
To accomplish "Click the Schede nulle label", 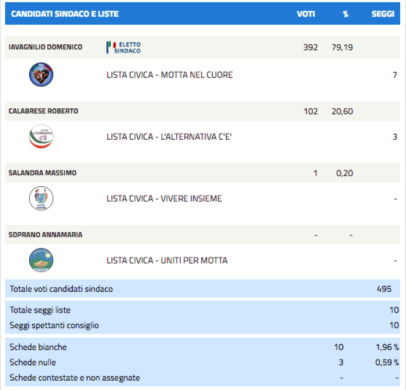I will tap(33, 362).
